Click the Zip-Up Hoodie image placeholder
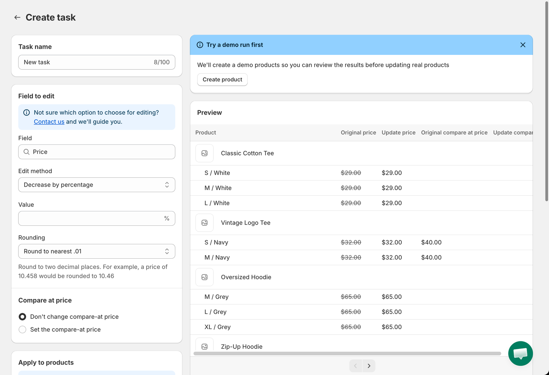Viewport: 549px width, 375px height. coord(205,345)
